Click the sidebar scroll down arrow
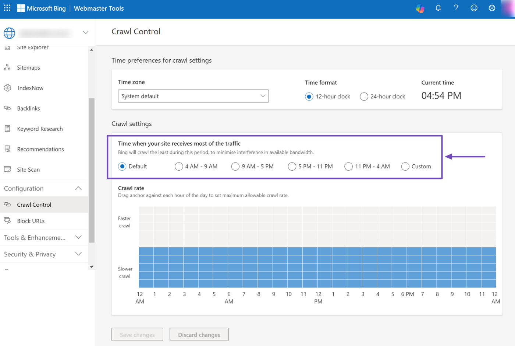Viewport: 515px width, 346px height. tap(92, 267)
